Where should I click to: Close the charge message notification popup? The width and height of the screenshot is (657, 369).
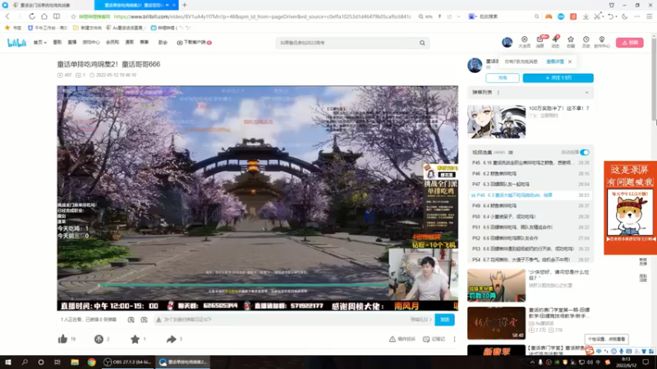(x=570, y=61)
